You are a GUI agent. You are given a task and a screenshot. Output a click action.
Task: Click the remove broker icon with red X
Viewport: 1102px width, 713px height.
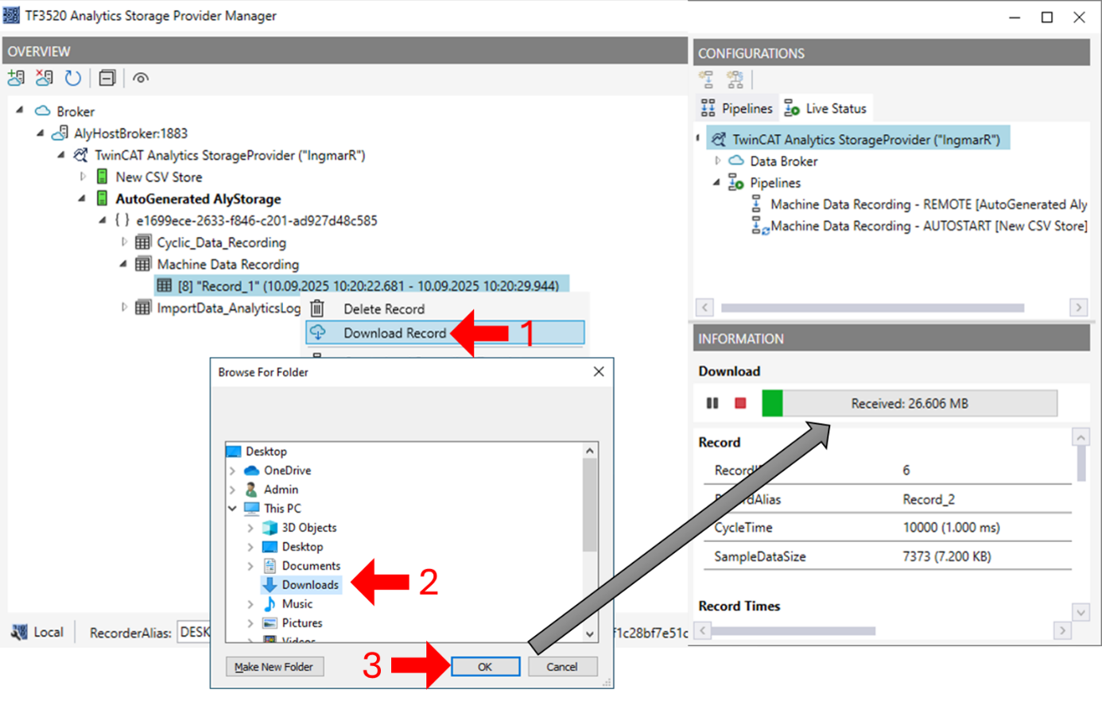coord(45,78)
